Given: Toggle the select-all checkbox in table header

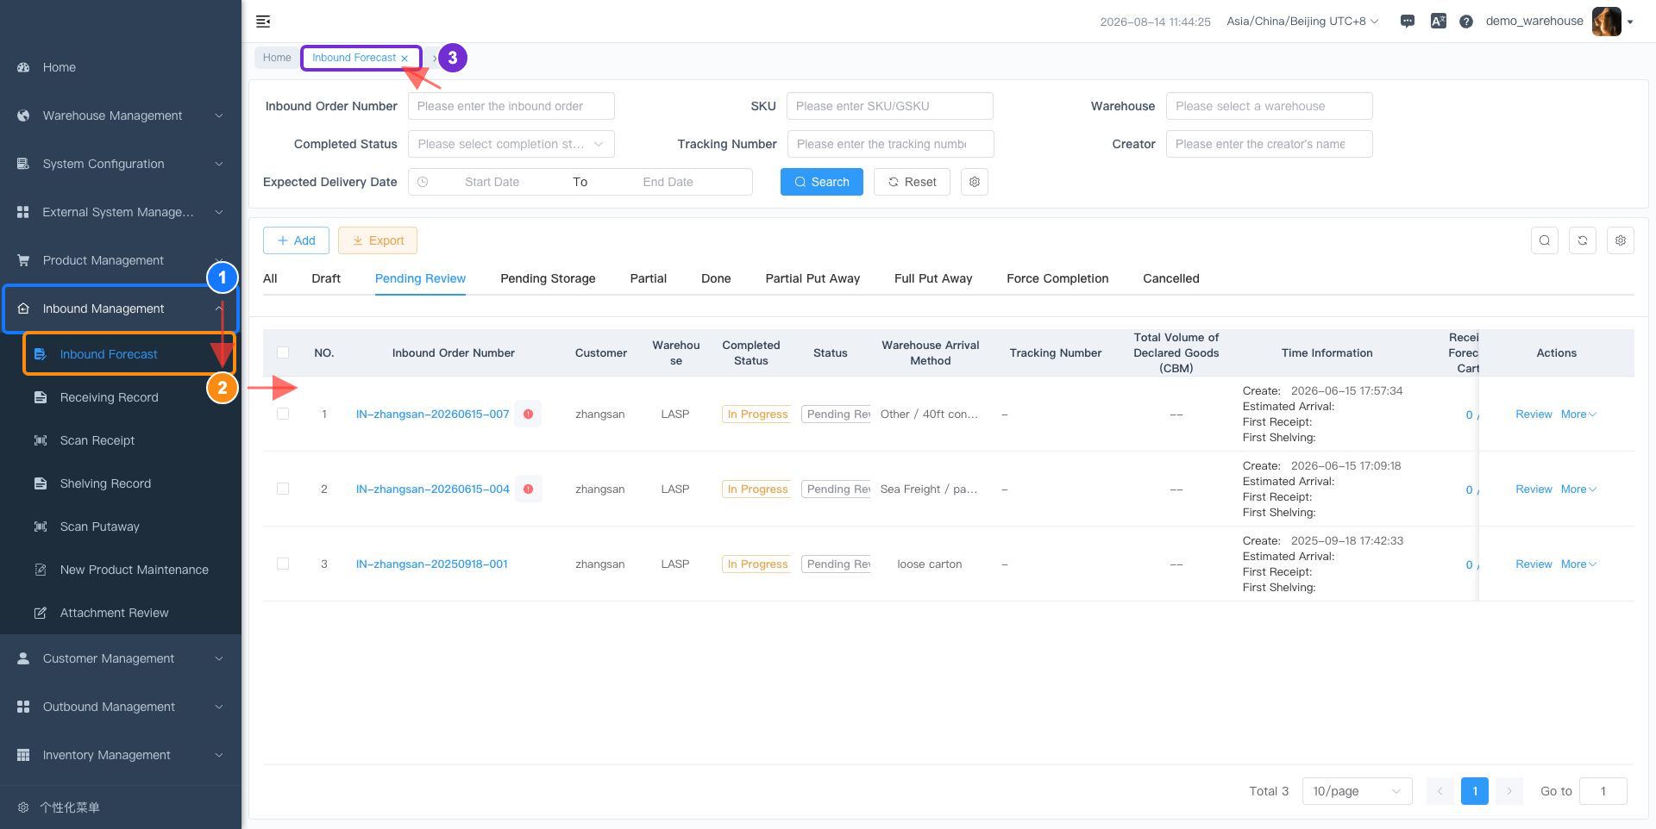Looking at the screenshot, I should 283,352.
